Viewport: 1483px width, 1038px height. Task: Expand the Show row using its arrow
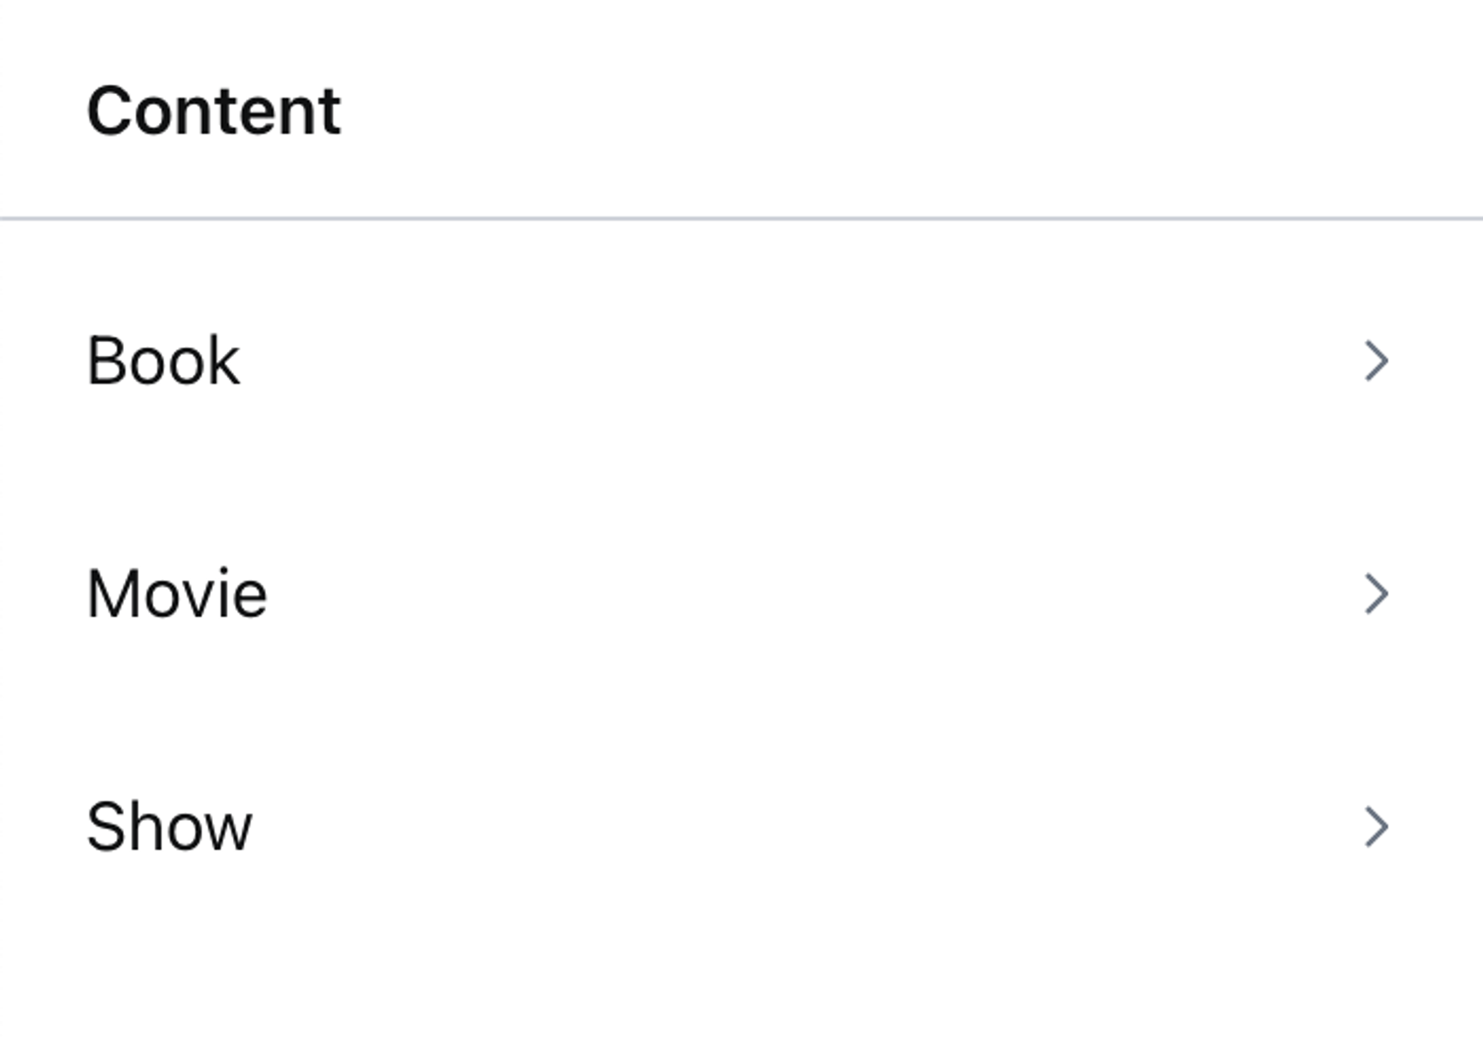tap(1376, 827)
